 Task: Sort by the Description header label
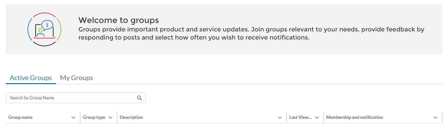click(131, 118)
